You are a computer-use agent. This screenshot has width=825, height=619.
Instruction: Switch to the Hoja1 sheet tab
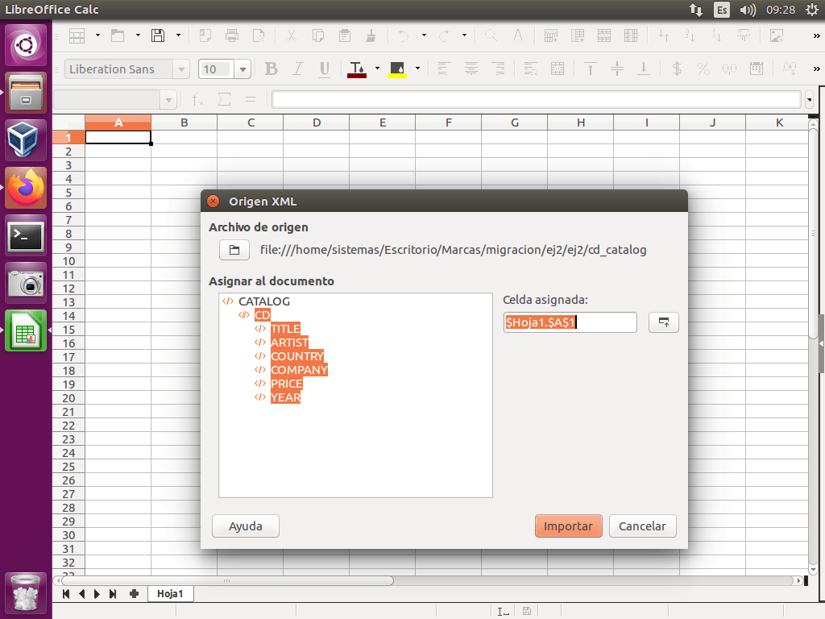(170, 594)
